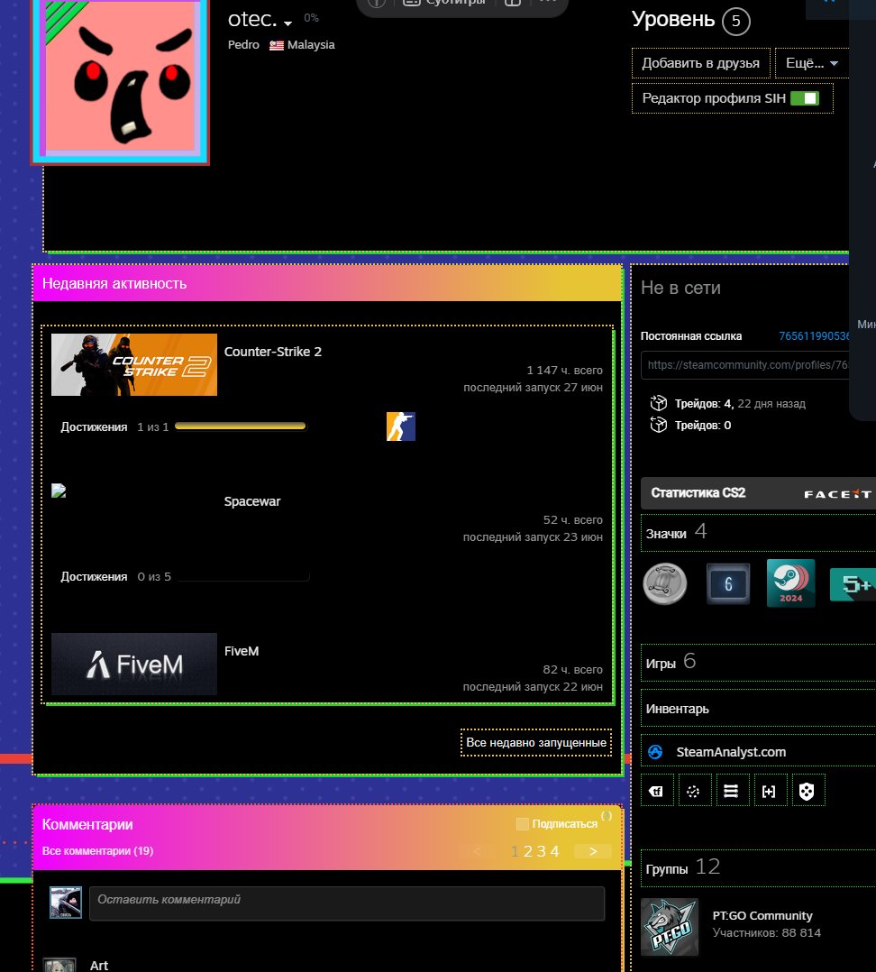Click own avatar beside comment box
The image size is (876, 972).
(66, 903)
